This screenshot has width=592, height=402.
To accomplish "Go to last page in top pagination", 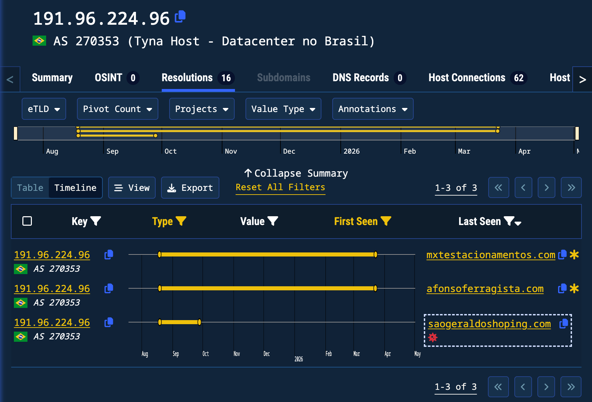I will pyautogui.click(x=571, y=187).
